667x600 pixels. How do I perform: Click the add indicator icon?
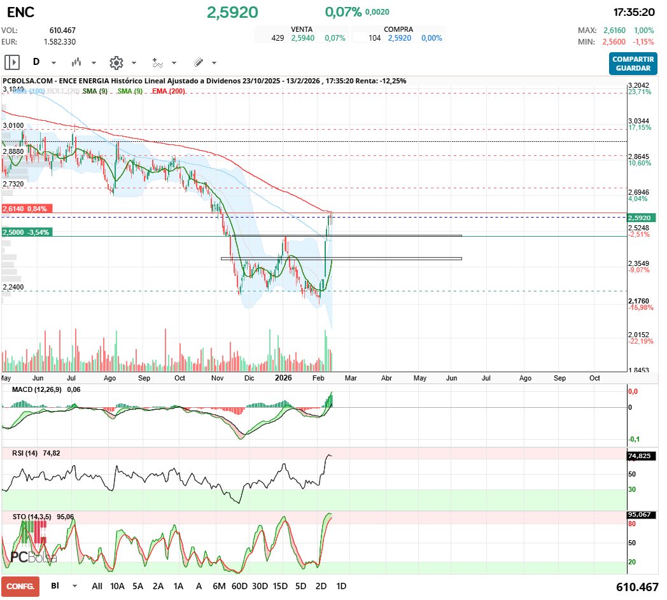tap(157, 62)
